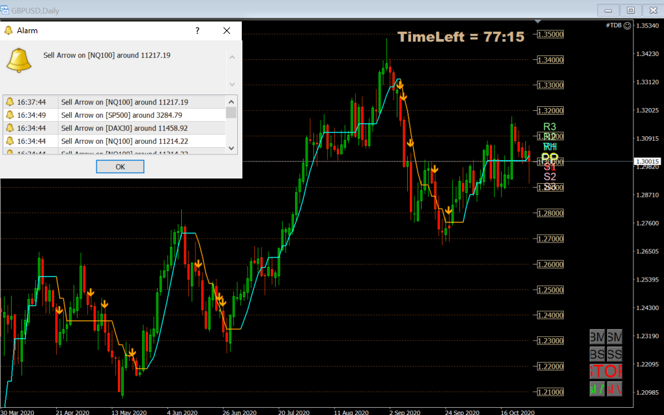Image resolution: width=664 pixels, height=415 pixels.
Task: Click the 1.23000 price level label
Action: (x=551, y=341)
